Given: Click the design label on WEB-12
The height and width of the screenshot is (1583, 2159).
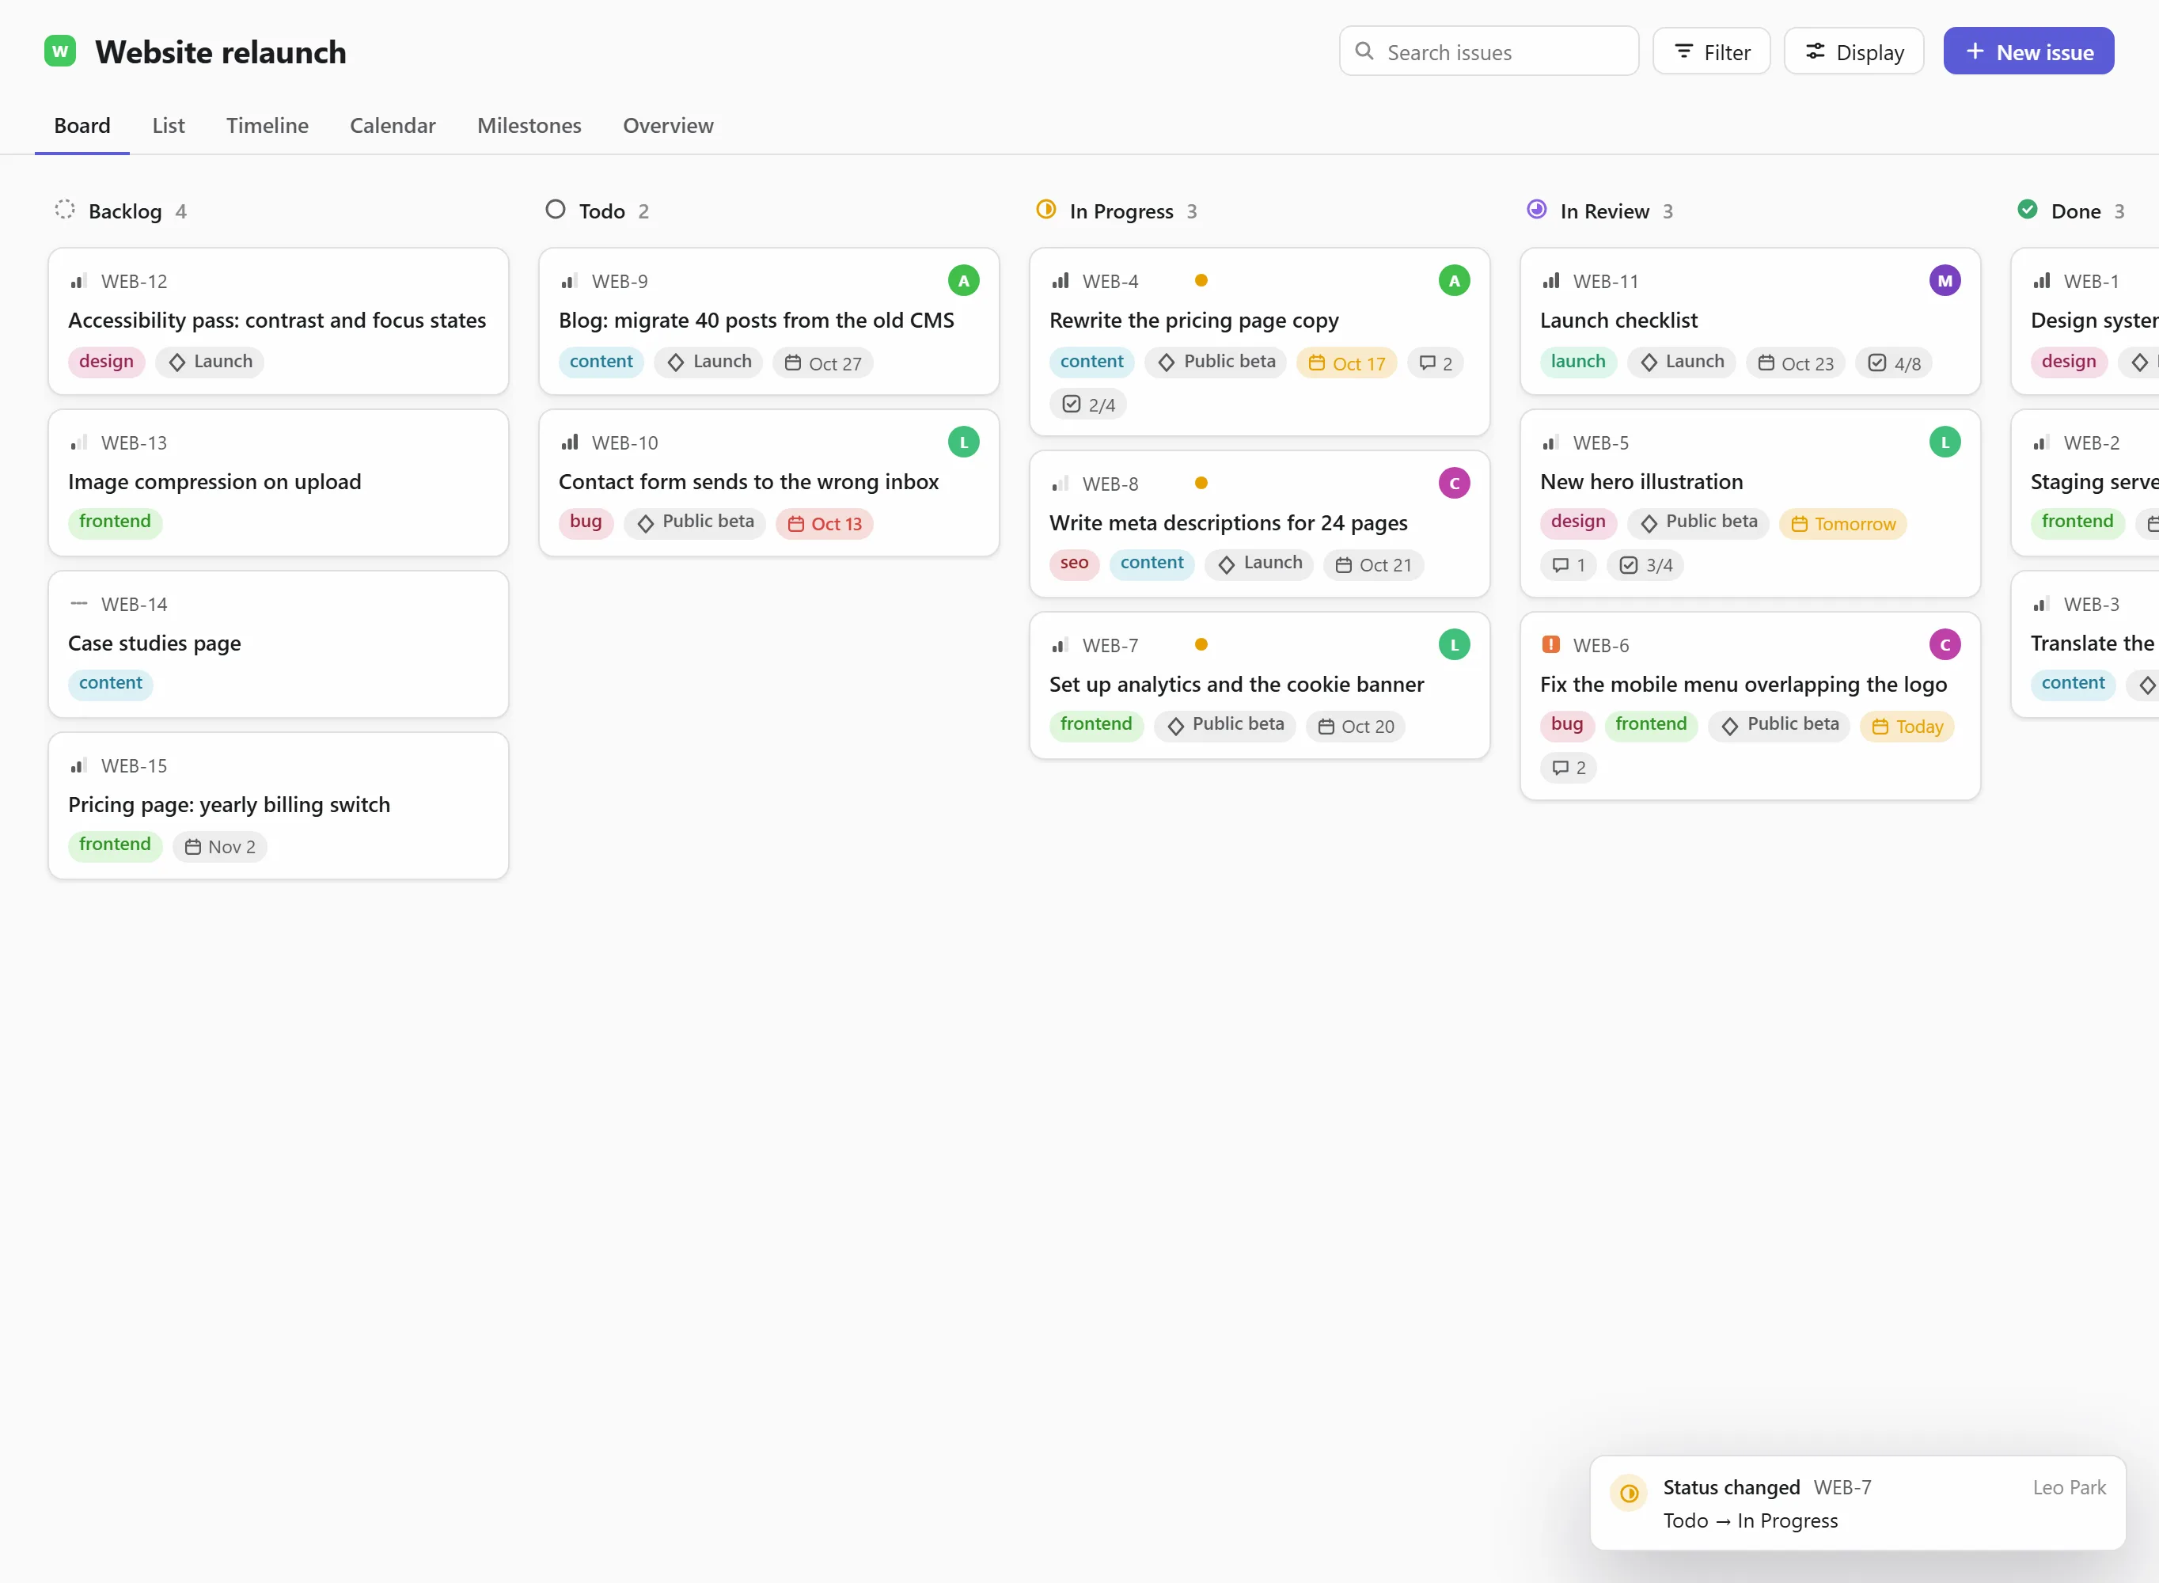Looking at the screenshot, I should pyautogui.click(x=106, y=361).
